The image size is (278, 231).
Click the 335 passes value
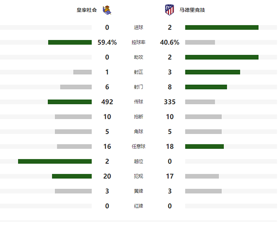(170, 102)
